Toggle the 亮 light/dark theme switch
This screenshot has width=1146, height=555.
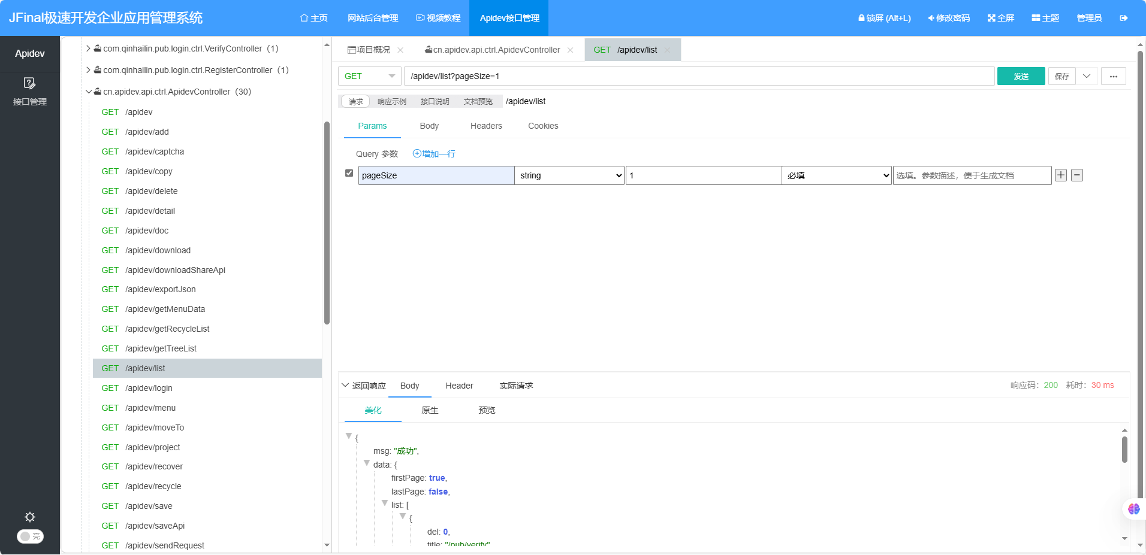pyautogui.click(x=30, y=536)
